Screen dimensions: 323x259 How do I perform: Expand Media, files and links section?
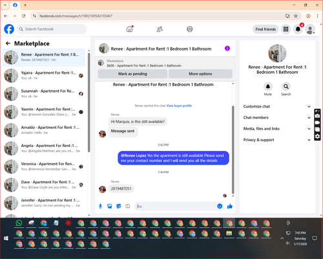pyautogui.click(x=277, y=129)
